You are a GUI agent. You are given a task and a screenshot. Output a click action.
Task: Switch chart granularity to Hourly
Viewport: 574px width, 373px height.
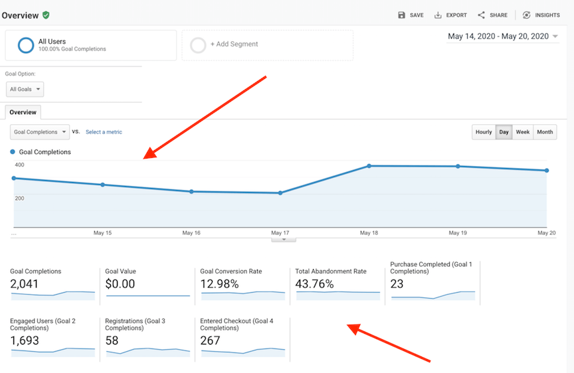tap(484, 132)
